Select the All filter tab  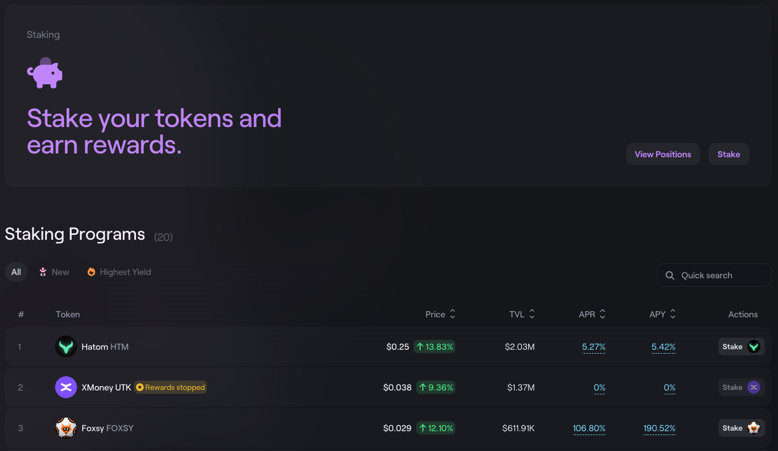[16, 272]
